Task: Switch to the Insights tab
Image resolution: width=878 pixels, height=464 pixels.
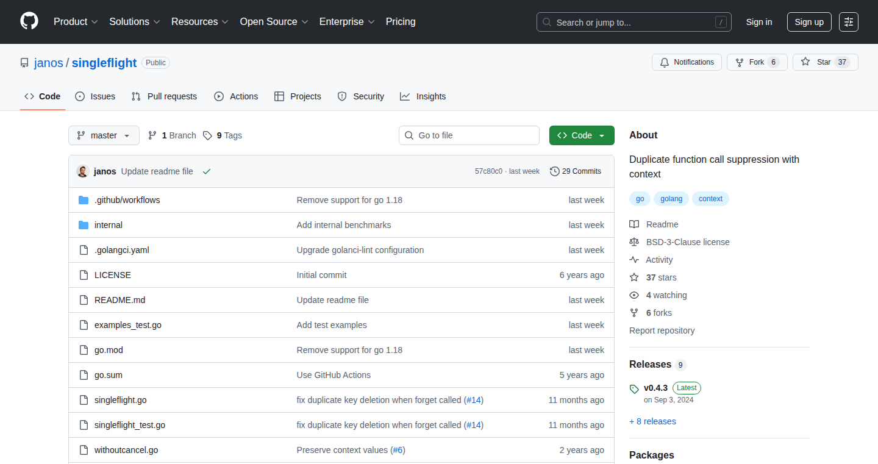Action: pyautogui.click(x=423, y=96)
